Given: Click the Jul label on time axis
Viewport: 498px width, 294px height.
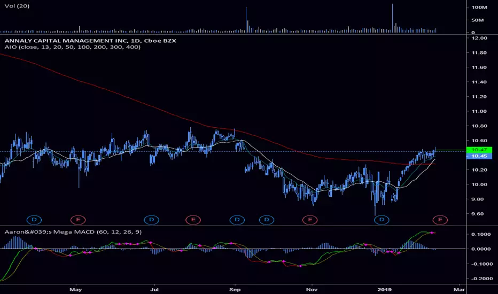Looking at the screenshot, I should [154, 290].
